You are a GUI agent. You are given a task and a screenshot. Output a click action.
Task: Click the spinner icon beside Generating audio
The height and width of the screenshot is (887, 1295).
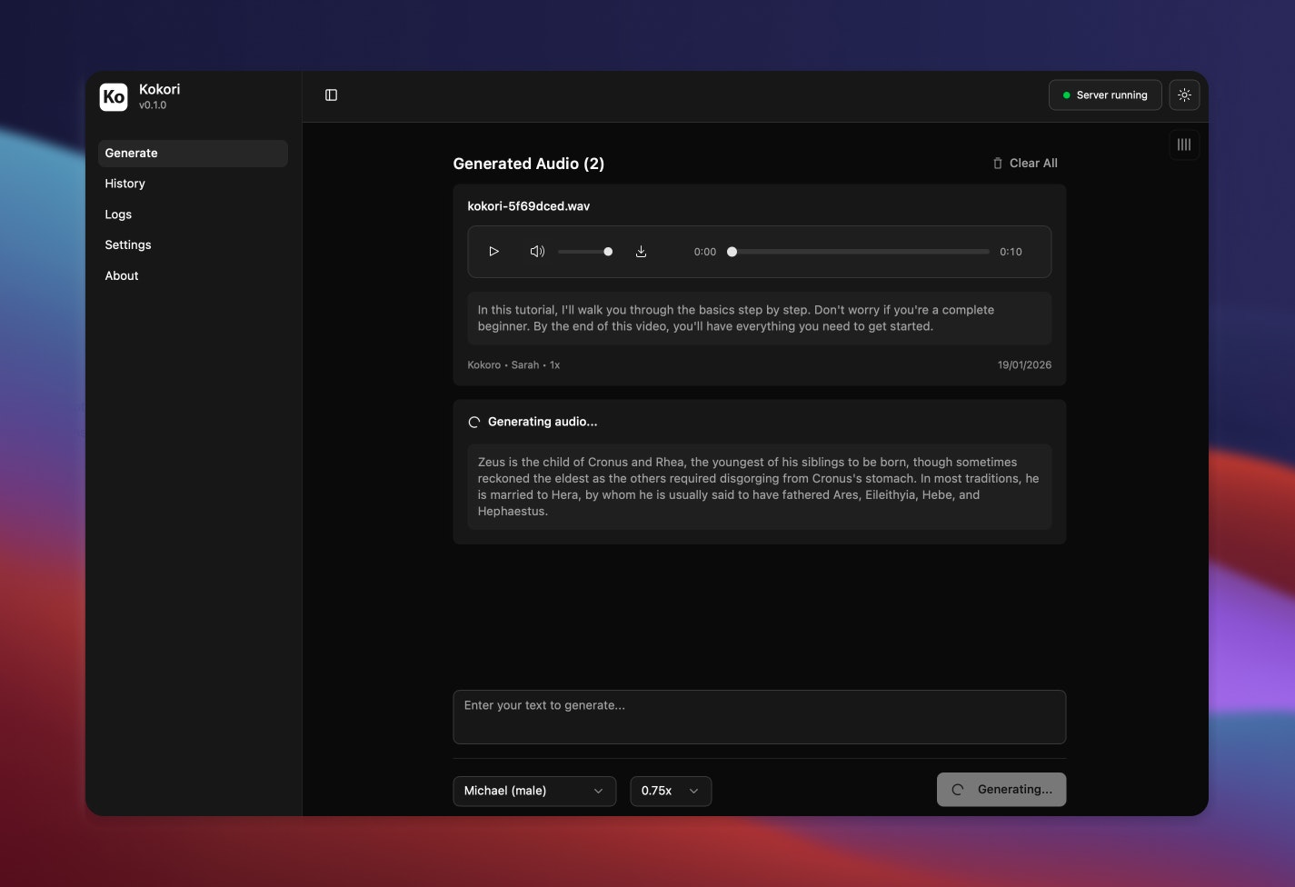click(x=473, y=422)
